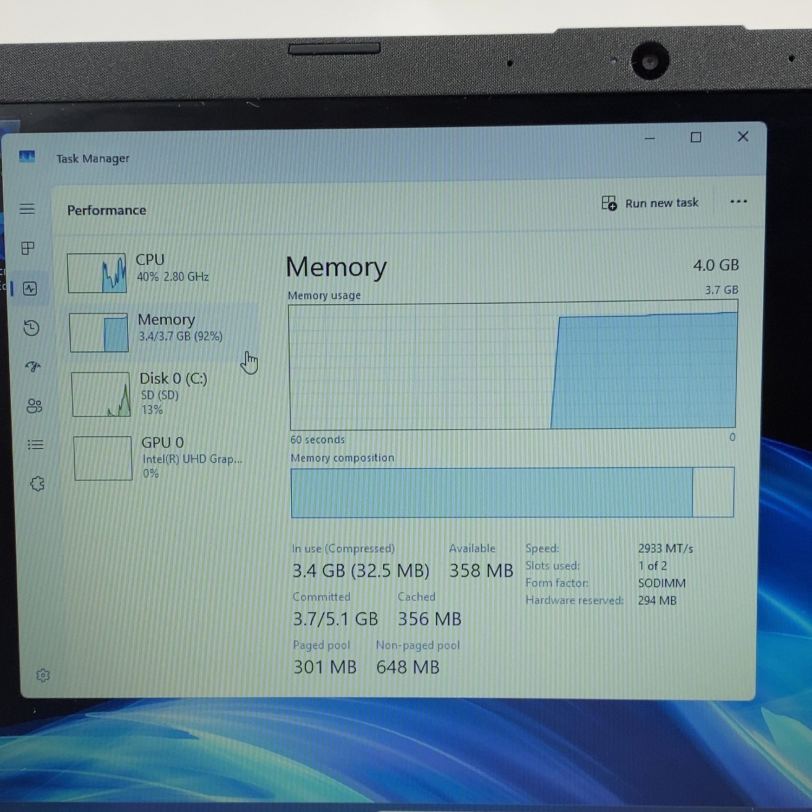Click the Performance page heading
This screenshot has height=812, width=812.
107,210
